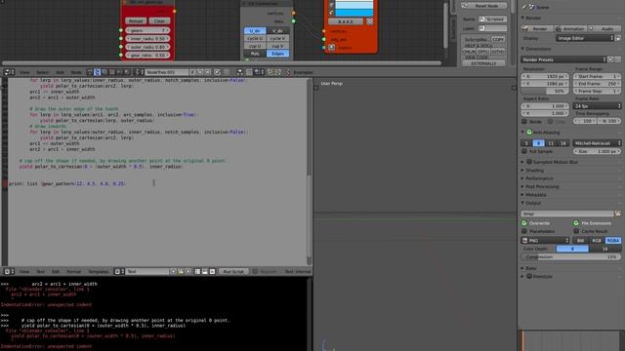
Task: Click the browse text datablock icon beside Text field
Action: [x=119, y=271]
